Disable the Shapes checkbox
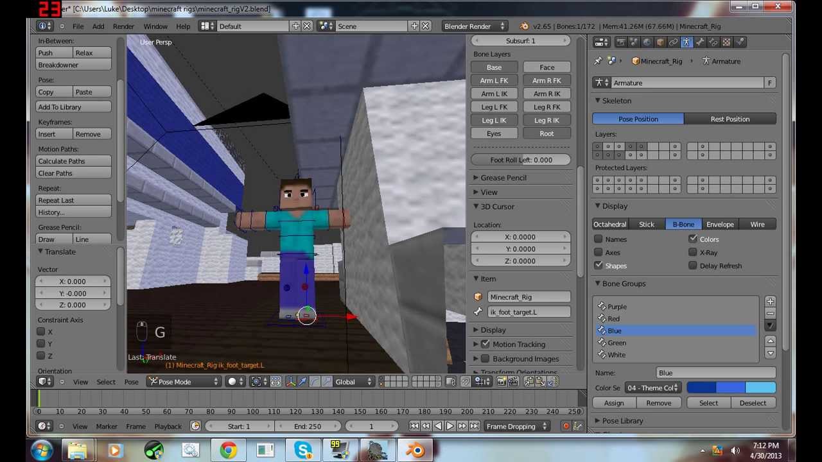Viewport: 822px width, 462px height. tap(599, 266)
